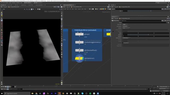Screen dimensions: 170x95
Task: Go back in Attribute Mirror parameter pane path
Action: click(x=112, y=18)
